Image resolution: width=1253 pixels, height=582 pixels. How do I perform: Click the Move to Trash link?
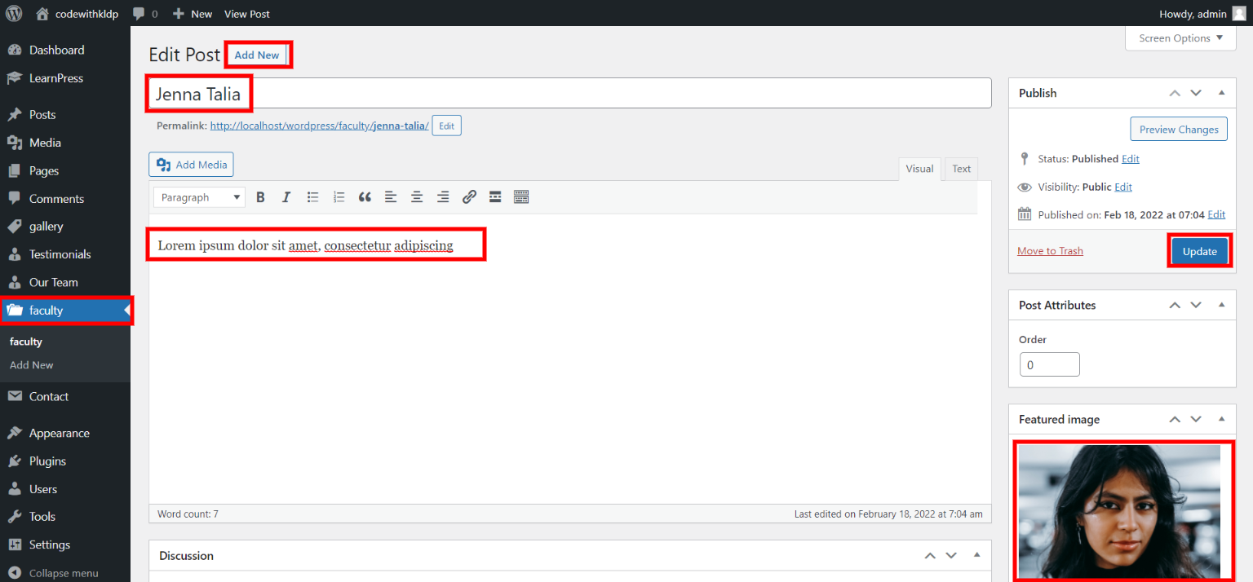click(x=1050, y=251)
